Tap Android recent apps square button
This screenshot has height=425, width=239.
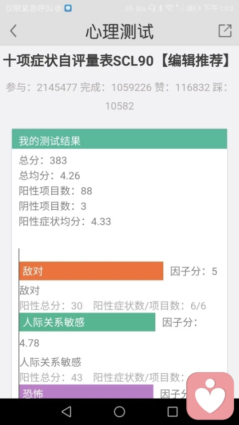pyautogui.click(x=173, y=412)
